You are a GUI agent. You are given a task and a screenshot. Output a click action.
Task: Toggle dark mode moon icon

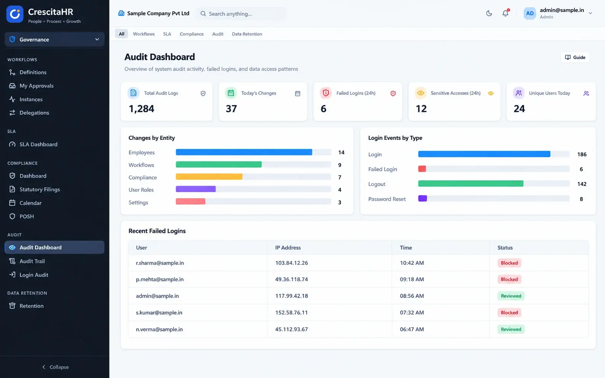pyautogui.click(x=489, y=13)
